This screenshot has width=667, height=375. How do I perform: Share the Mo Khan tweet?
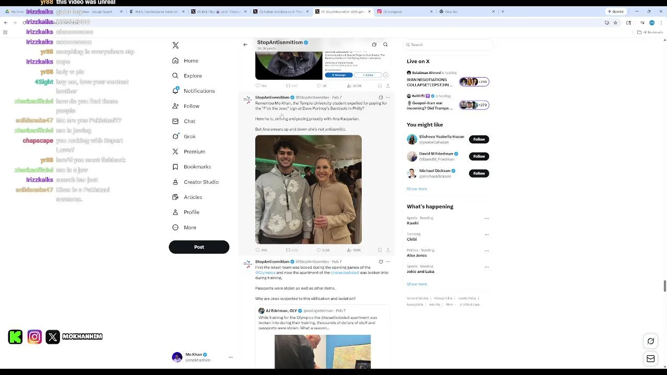[x=388, y=250]
